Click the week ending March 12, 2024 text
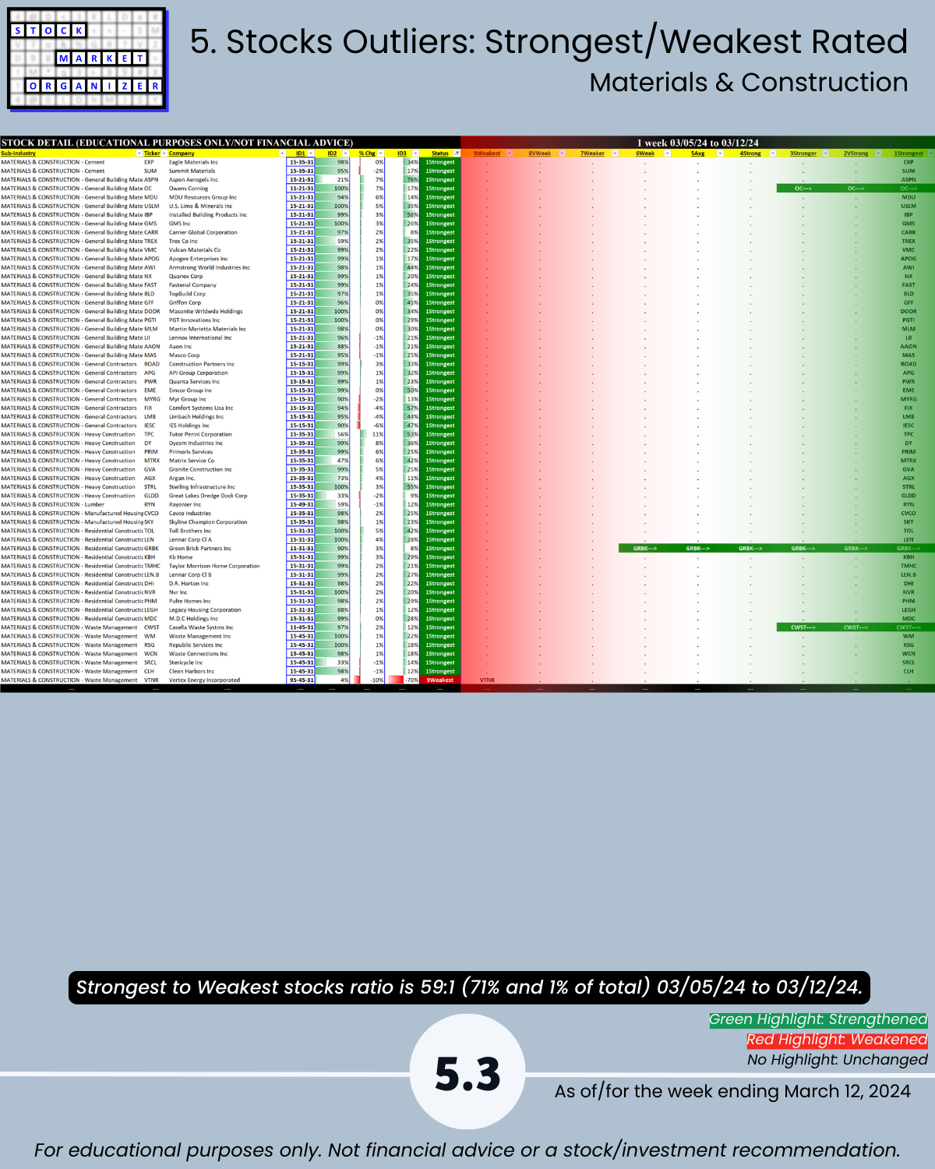The image size is (935, 1169). click(x=732, y=1091)
